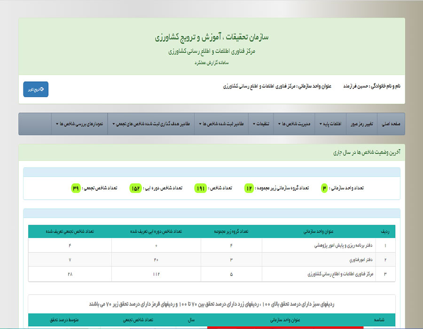The height and width of the screenshot is (329, 423).
Task: Click cumulative index value ۲۸ in table
Action: click(x=70, y=274)
